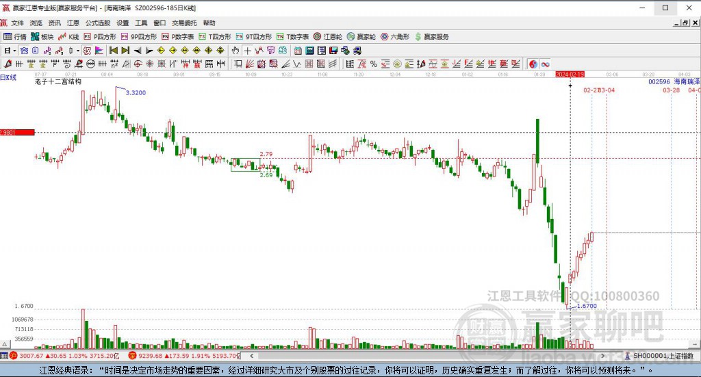
Task: Click the first yellow diamond arrow icon
Action: click(x=161, y=51)
